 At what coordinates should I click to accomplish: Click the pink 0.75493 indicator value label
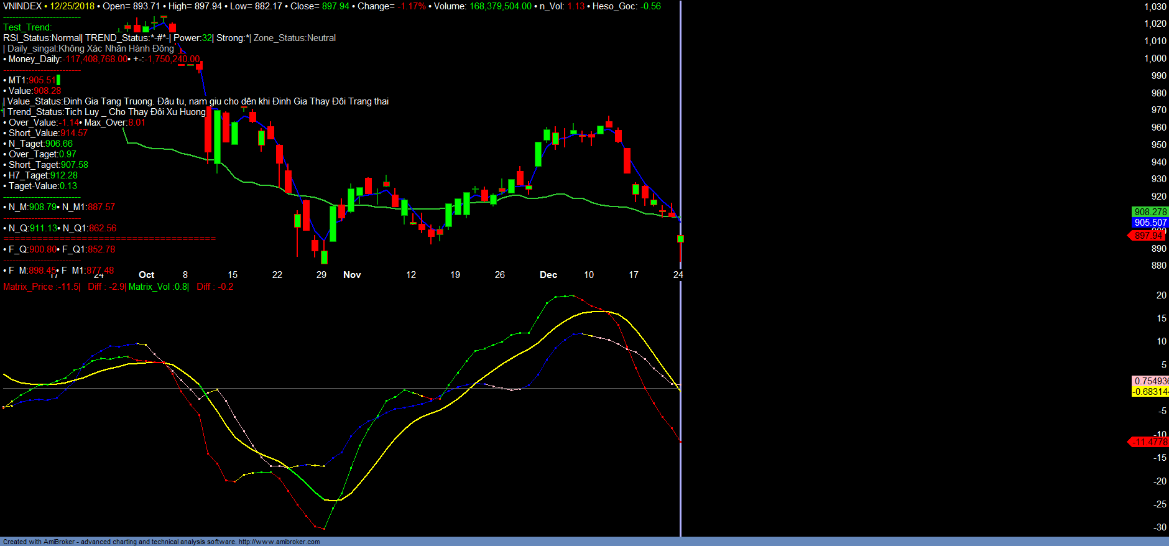click(1150, 381)
